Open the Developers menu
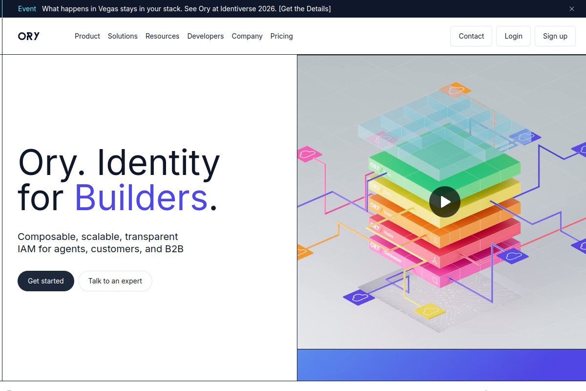This screenshot has width=586, height=391. pos(206,36)
